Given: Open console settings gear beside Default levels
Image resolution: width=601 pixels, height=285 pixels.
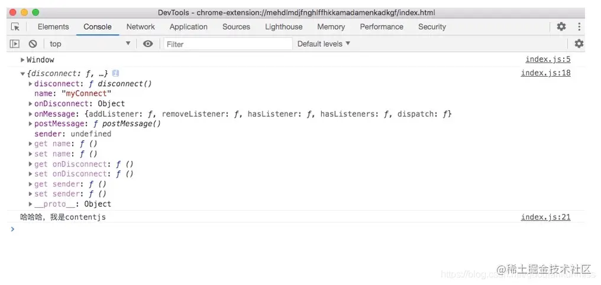Looking at the screenshot, I should (x=579, y=44).
